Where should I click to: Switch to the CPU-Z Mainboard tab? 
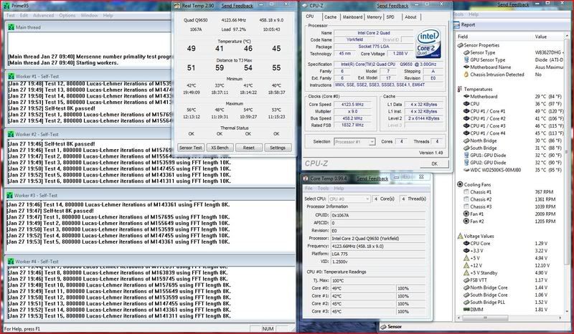352,16
